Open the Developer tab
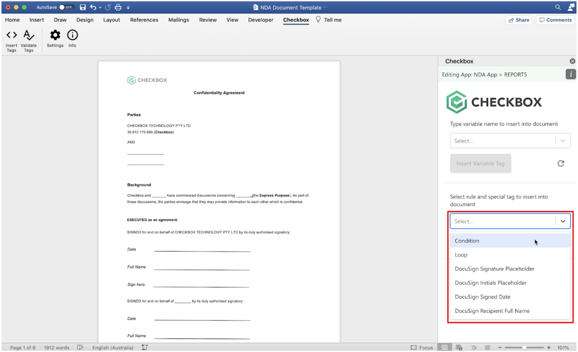Viewport: 578px width, 352px height. point(260,20)
